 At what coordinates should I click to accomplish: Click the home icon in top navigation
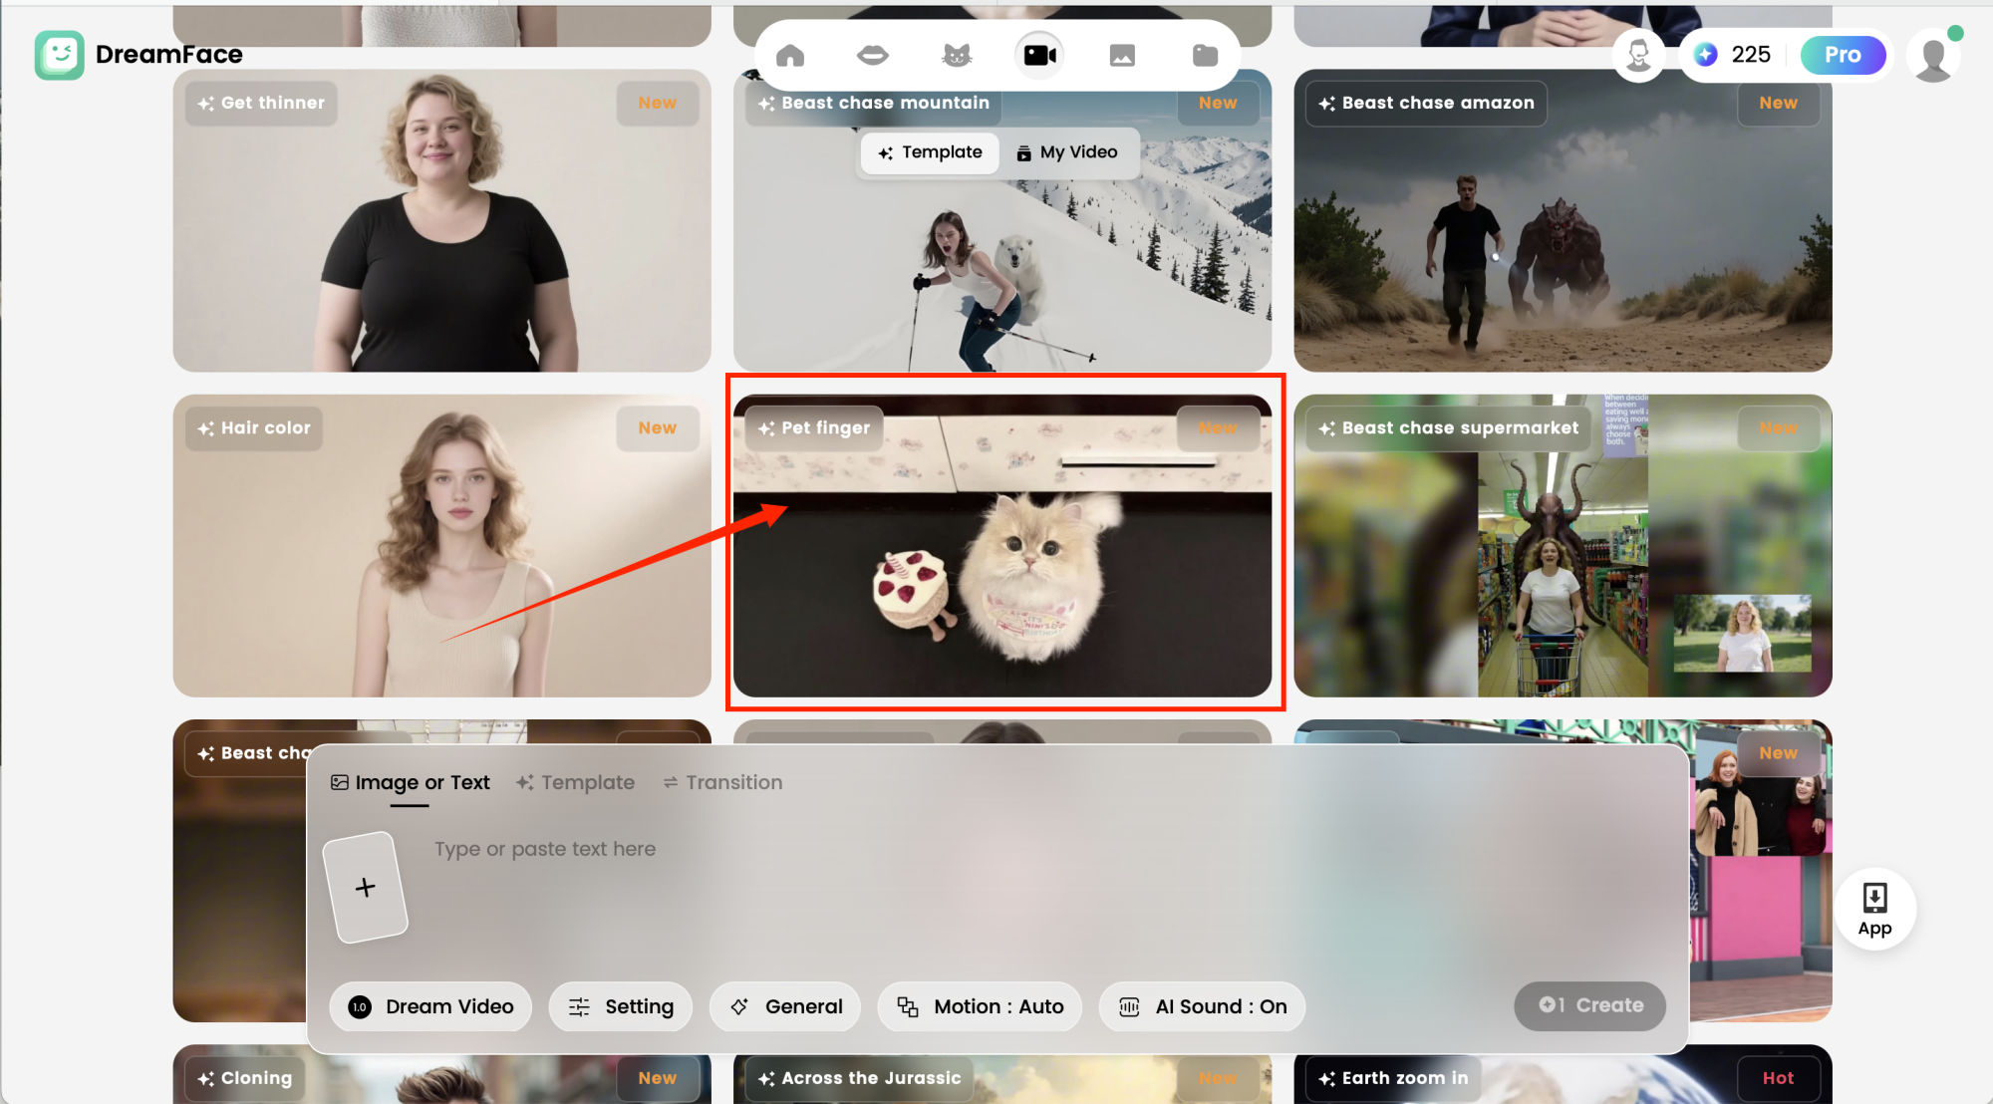[x=790, y=56]
